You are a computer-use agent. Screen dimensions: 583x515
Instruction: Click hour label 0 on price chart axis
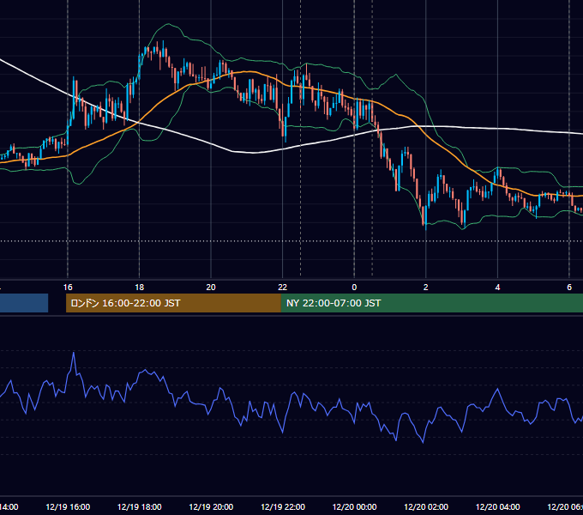[354, 288]
